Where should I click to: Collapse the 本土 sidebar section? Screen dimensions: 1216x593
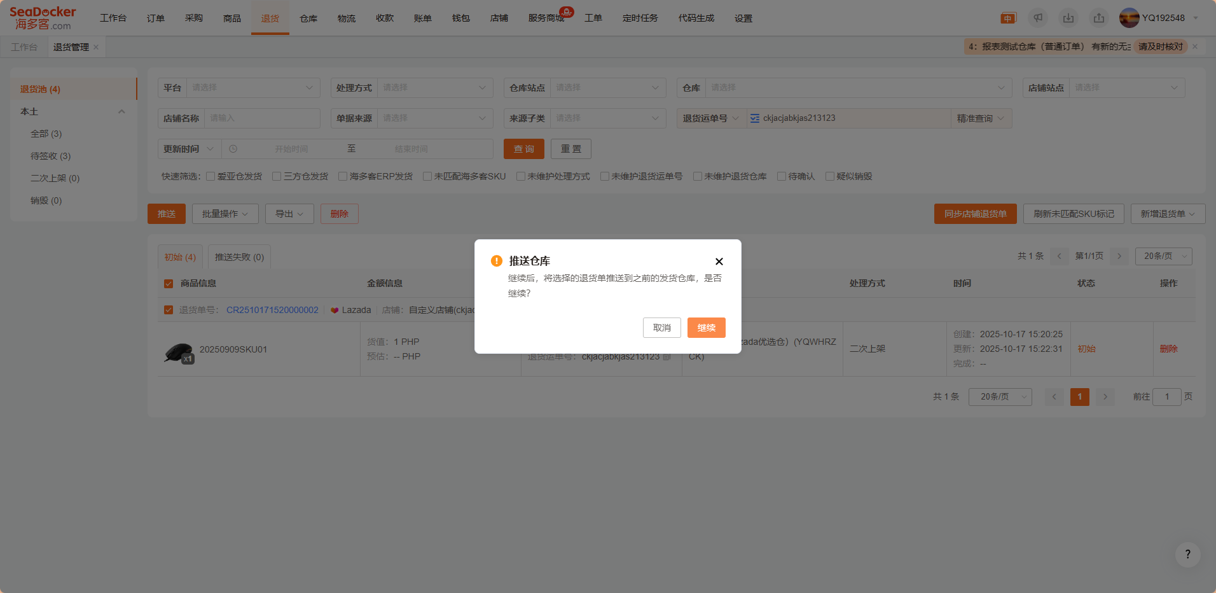[x=121, y=111]
